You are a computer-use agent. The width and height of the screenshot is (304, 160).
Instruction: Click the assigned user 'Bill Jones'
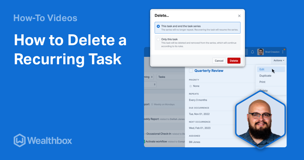point(195,142)
